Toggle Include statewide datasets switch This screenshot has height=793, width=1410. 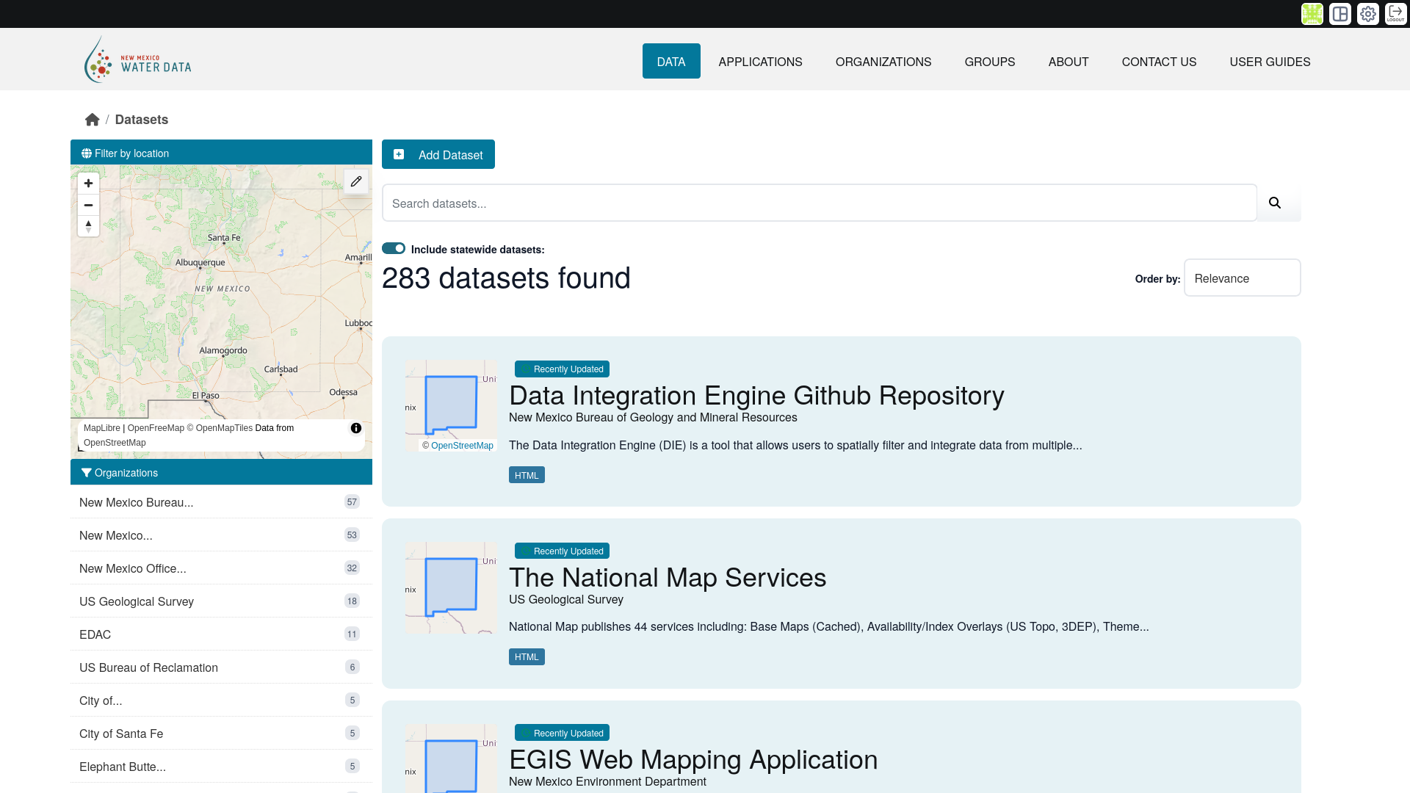pos(394,249)
